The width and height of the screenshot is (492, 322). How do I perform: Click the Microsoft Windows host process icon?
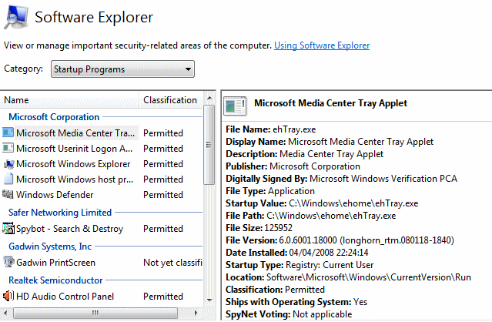click(x=8, y=179)
